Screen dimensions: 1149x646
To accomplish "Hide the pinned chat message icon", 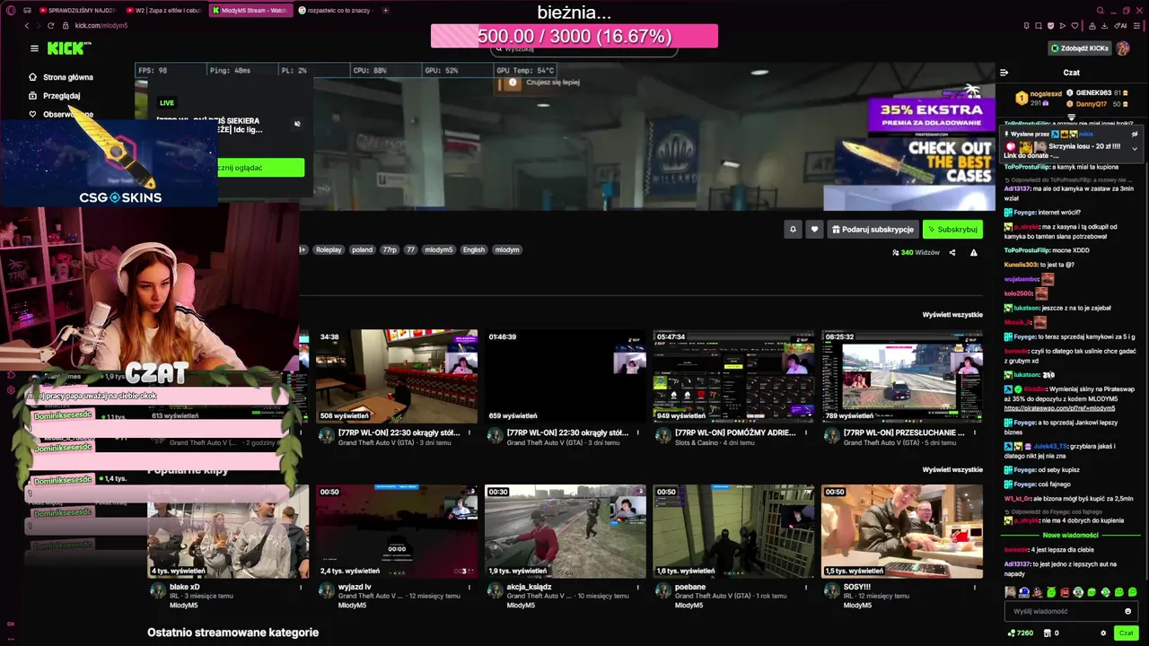I will [x=1135, y=134].
